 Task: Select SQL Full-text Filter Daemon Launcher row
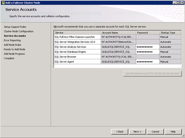click(x=118, y=37)
